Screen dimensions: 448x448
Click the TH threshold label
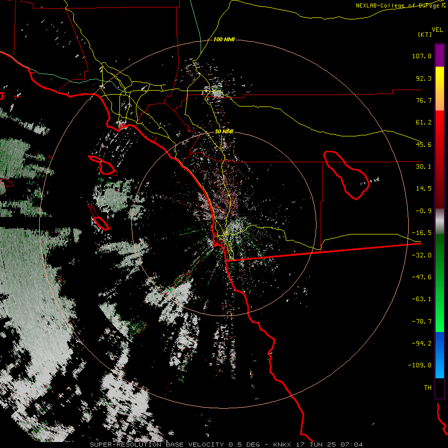tap(428, 388)
